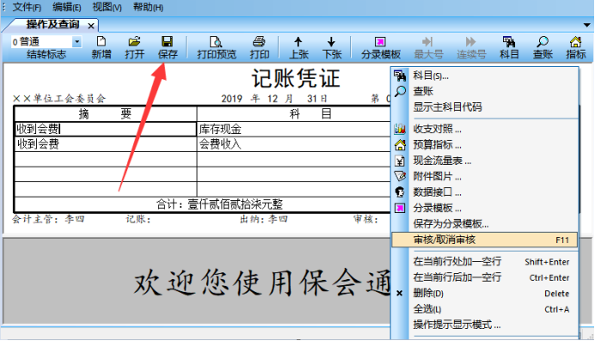
Task: Click the voucher year 2019
Action: pyautogui.click(x=232, y=99)
